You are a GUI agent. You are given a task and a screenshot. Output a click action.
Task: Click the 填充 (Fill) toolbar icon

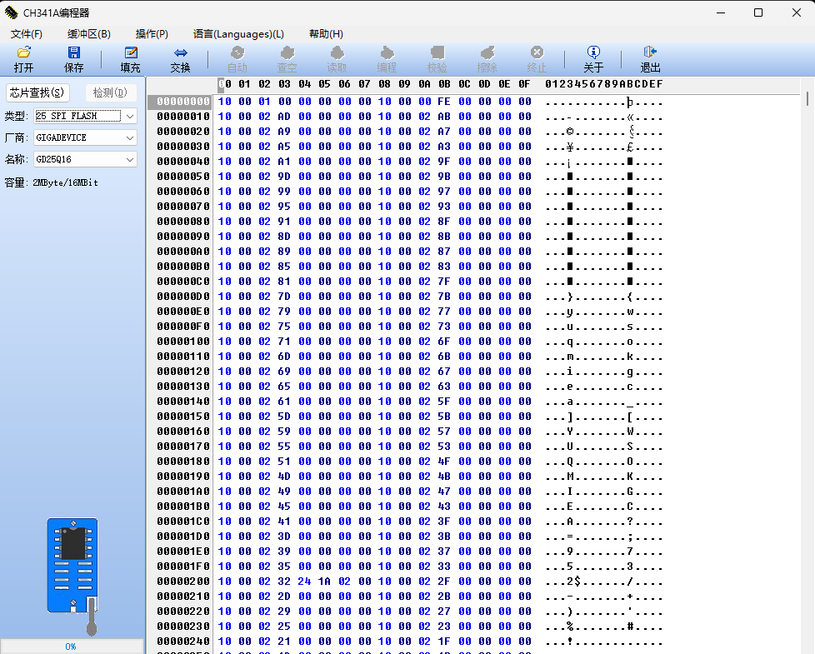[x=131, y=58]
